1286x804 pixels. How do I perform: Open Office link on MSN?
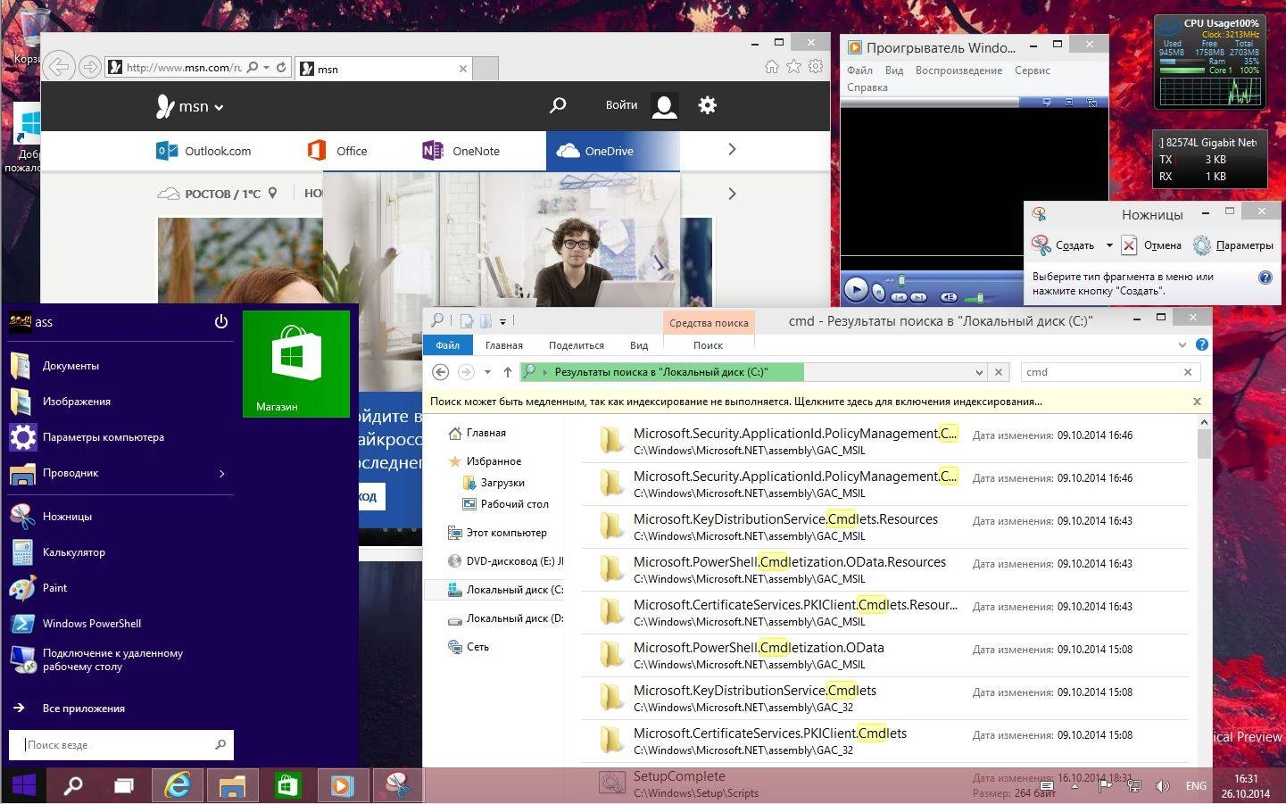coord(337,151)
